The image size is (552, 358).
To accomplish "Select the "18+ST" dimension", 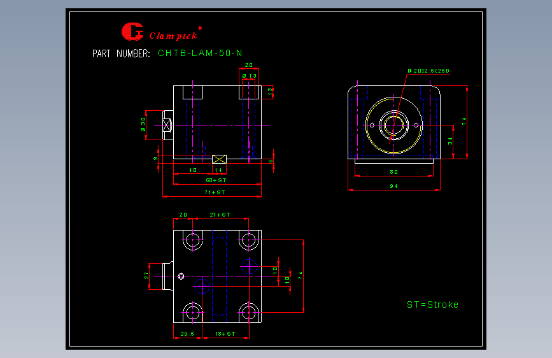I will click(x=225, y=334).
